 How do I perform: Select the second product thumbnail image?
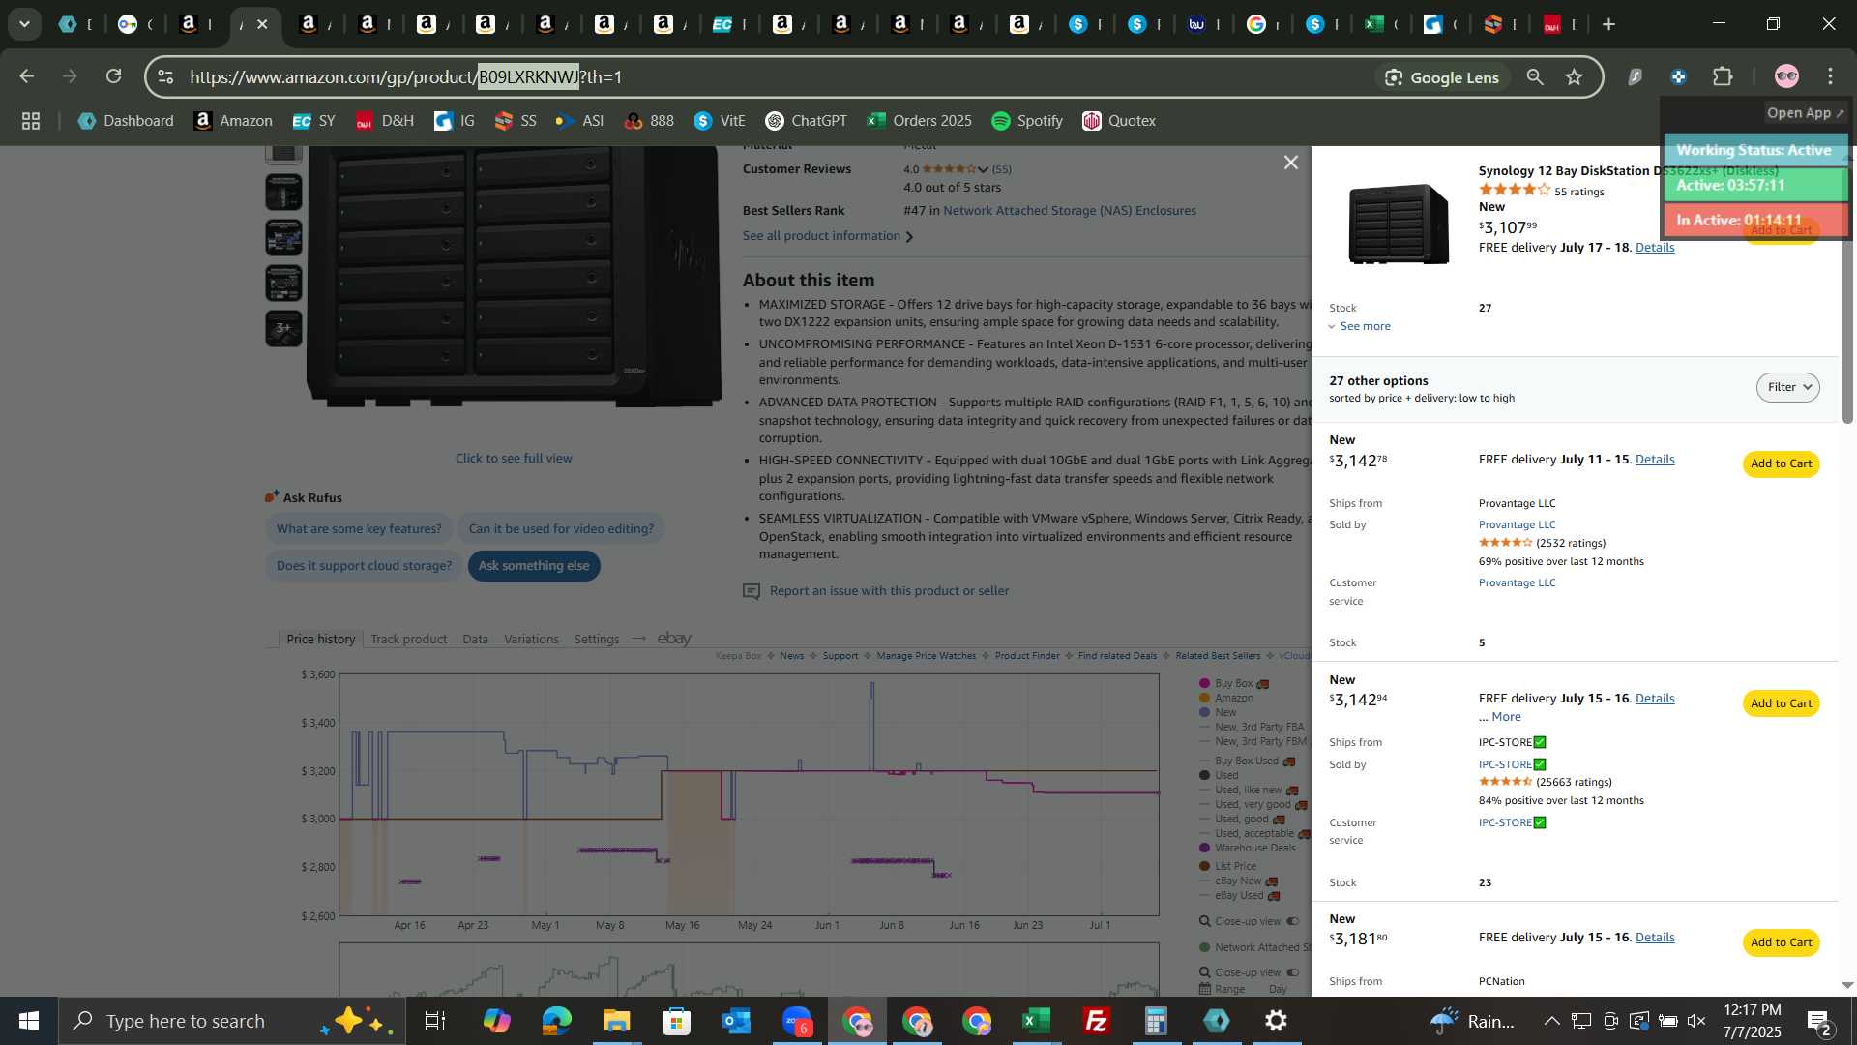(x=283, y=193)
